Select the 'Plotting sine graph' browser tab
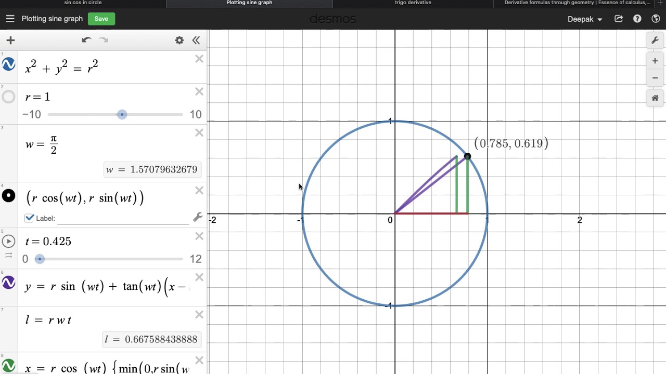This screenshot has height=374, width=666. (249, 3)
